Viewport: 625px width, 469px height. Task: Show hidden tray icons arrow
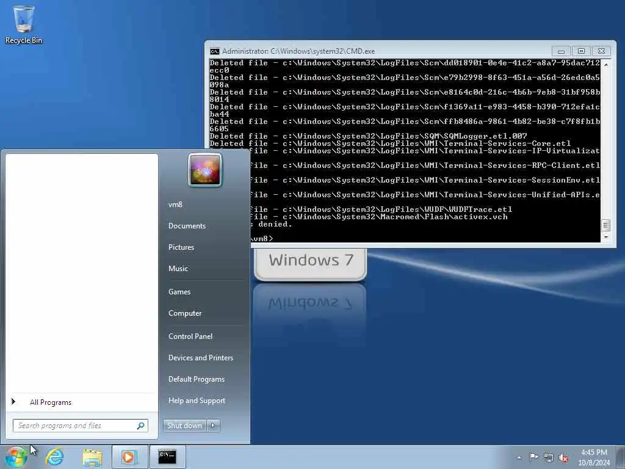click(x=519, y=458)
